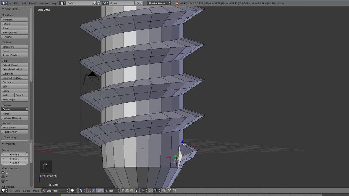This screenshot has height=196, width=349.
Task: Enable the Y constraint axis checkbox
Action: 3,177
